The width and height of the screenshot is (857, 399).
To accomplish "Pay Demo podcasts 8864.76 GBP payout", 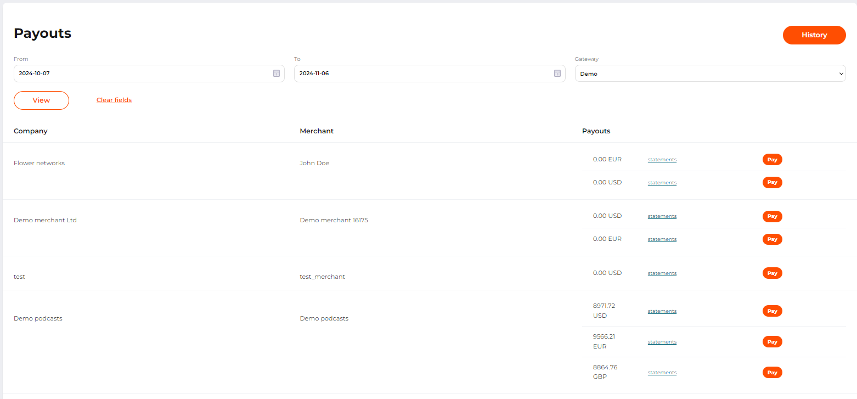I will coord(772,373).
